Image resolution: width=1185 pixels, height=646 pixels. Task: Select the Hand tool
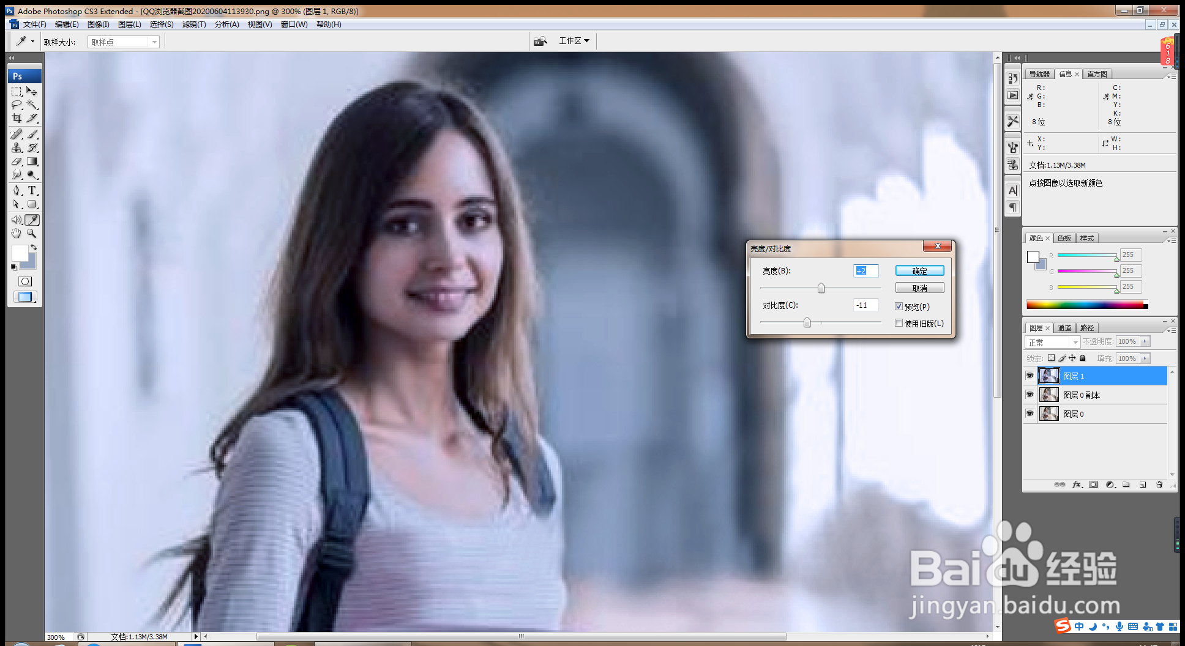tap(17, 233)
